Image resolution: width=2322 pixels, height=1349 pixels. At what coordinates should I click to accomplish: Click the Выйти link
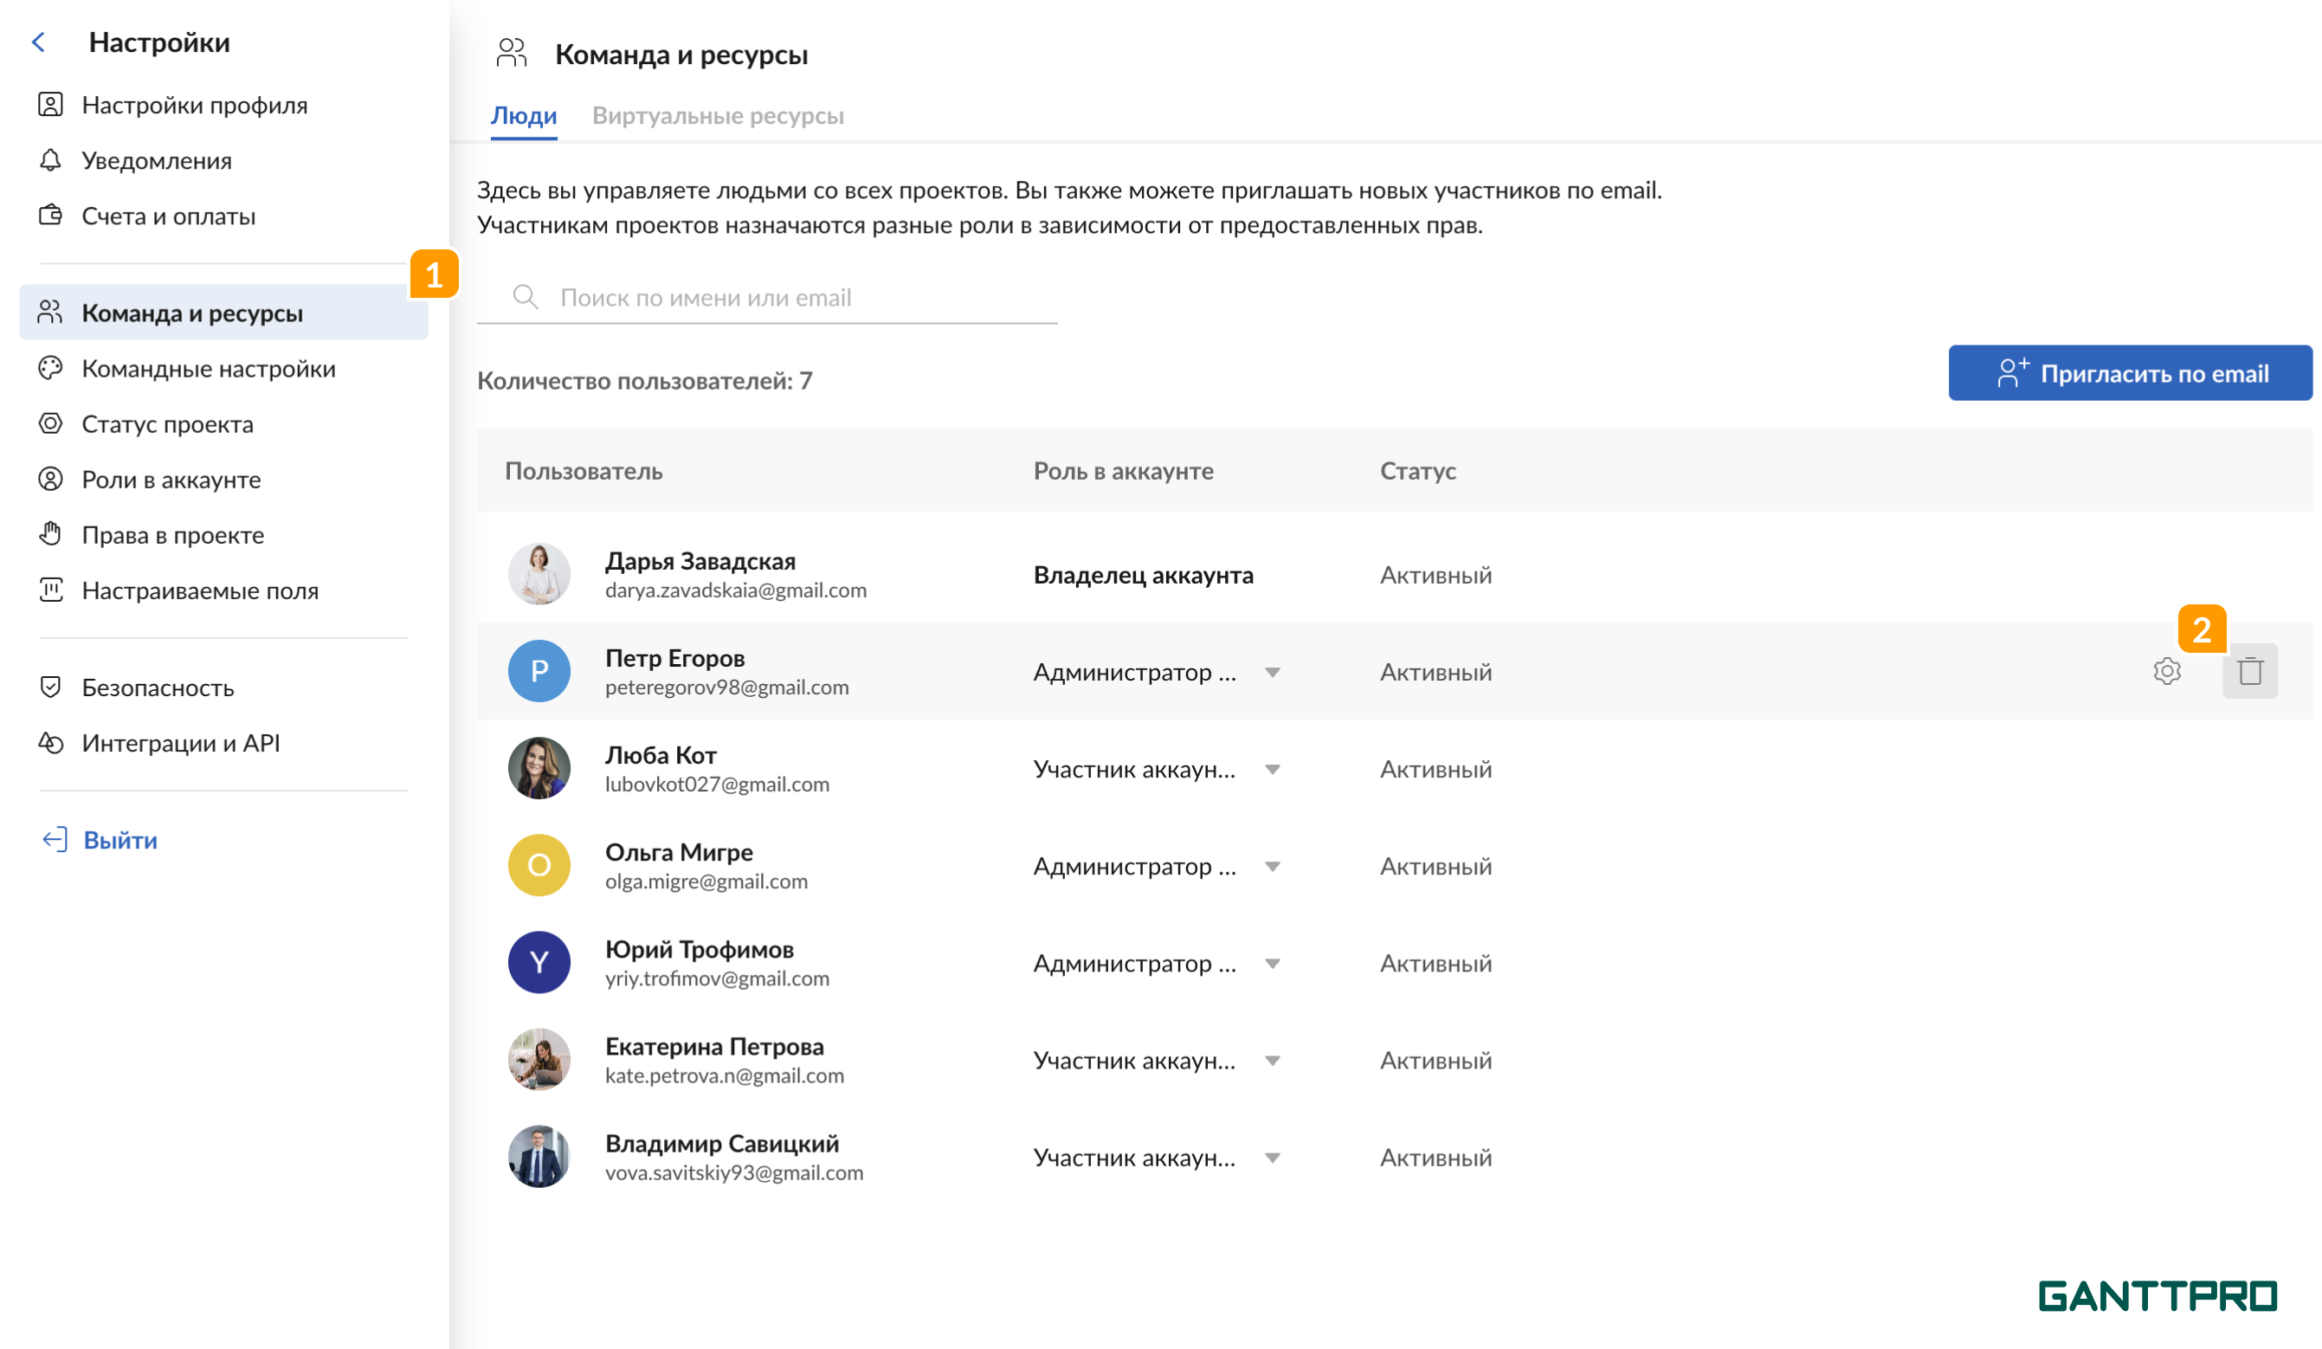(119, 839)
